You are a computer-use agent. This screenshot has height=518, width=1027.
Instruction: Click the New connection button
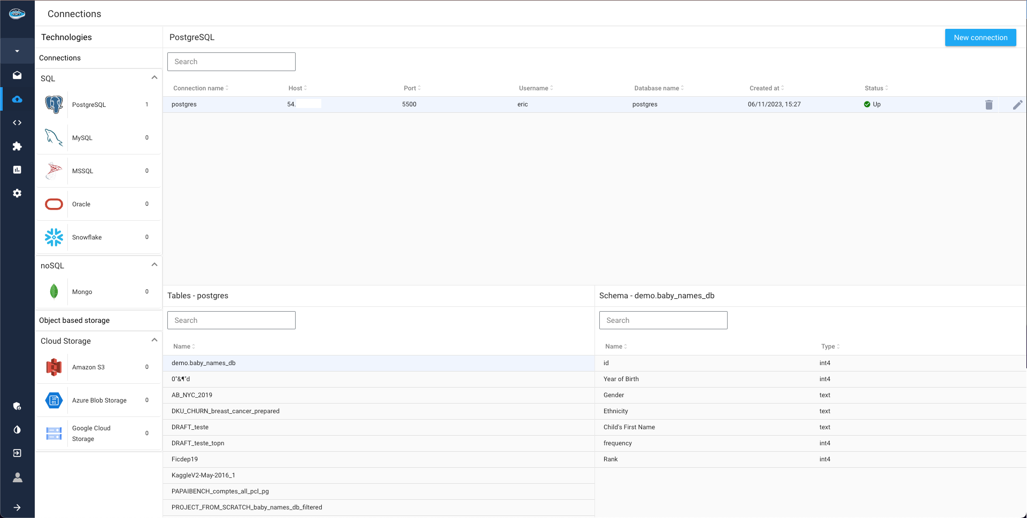click(x=980, y=37)
